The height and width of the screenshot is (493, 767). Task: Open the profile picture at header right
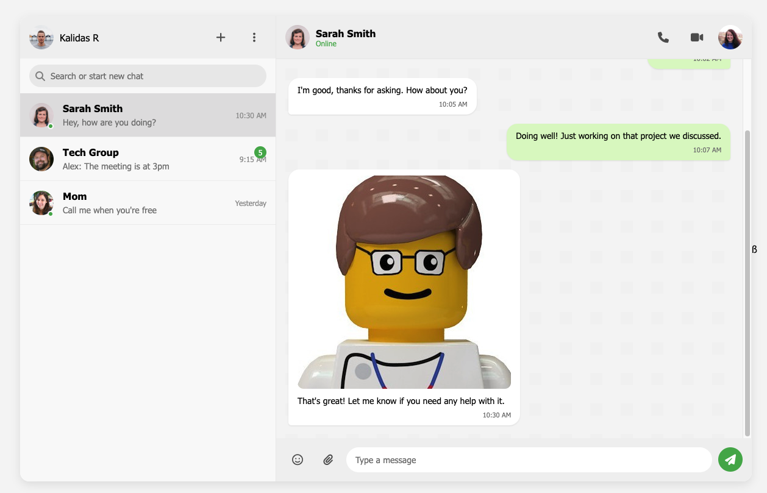pyautogui.click(x=730, y=37)
